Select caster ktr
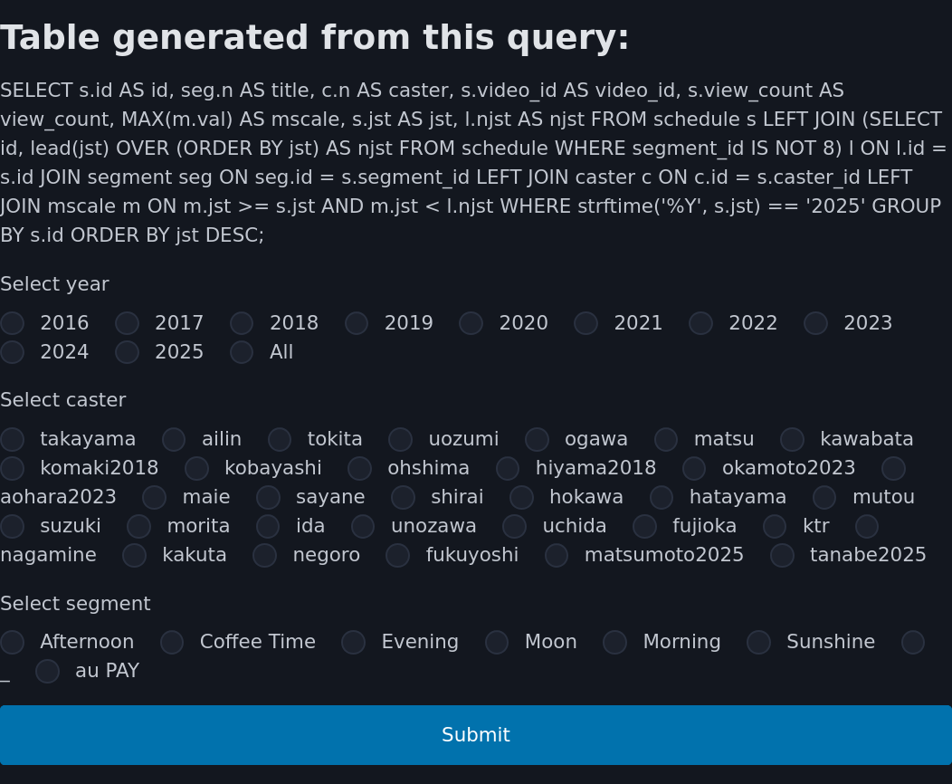The height and width of the screenshot is (784, 952). coord(775,527)
